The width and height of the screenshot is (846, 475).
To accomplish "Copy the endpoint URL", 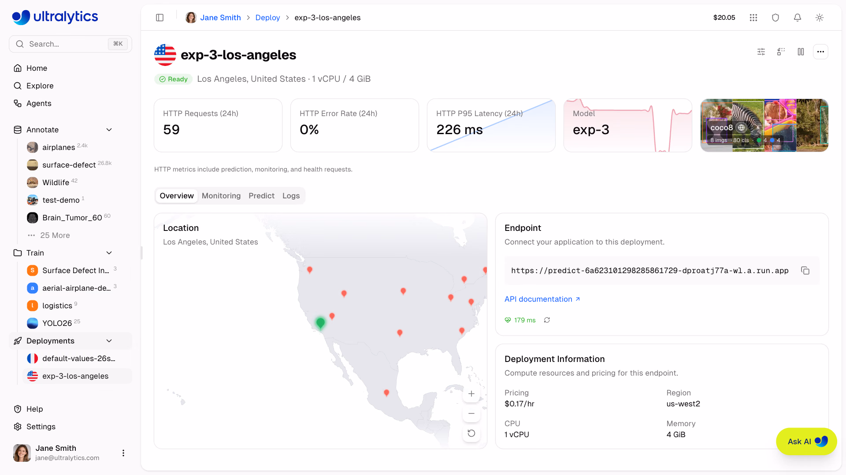I will coord(805,270).
